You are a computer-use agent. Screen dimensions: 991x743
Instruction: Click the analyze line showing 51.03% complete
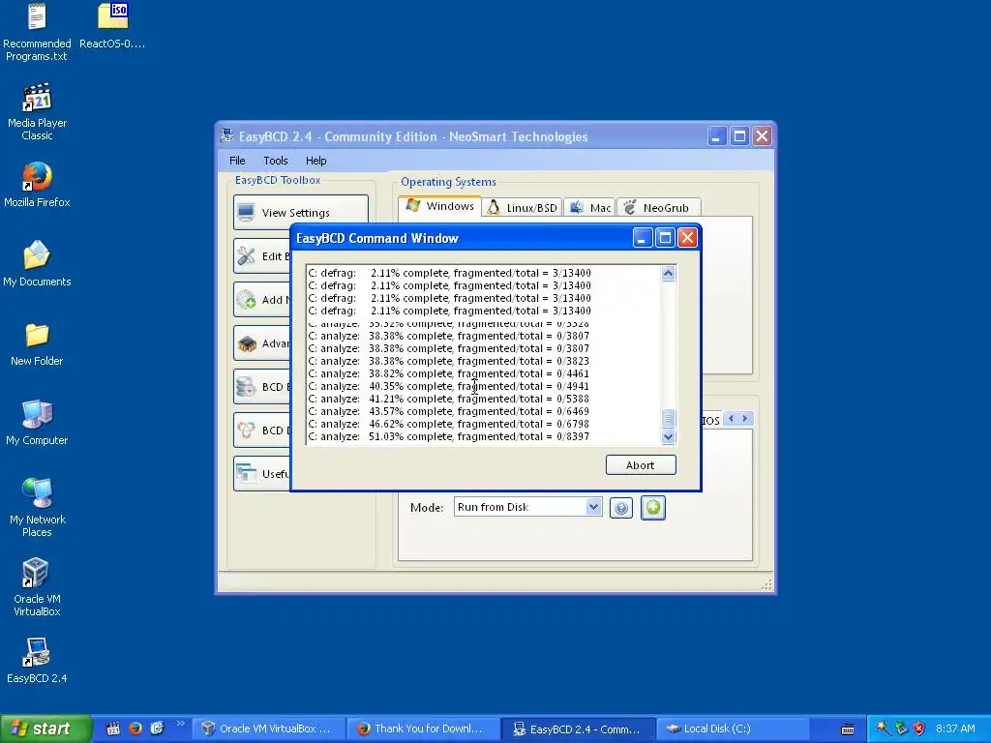click(x=449, y=436)
